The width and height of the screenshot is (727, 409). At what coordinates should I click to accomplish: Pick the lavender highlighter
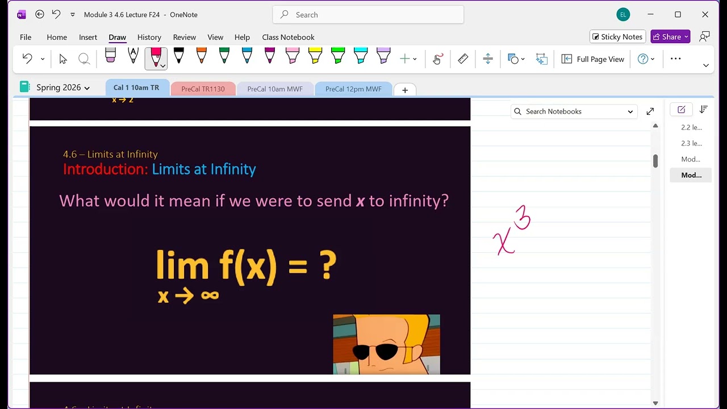tap(383, 56)
